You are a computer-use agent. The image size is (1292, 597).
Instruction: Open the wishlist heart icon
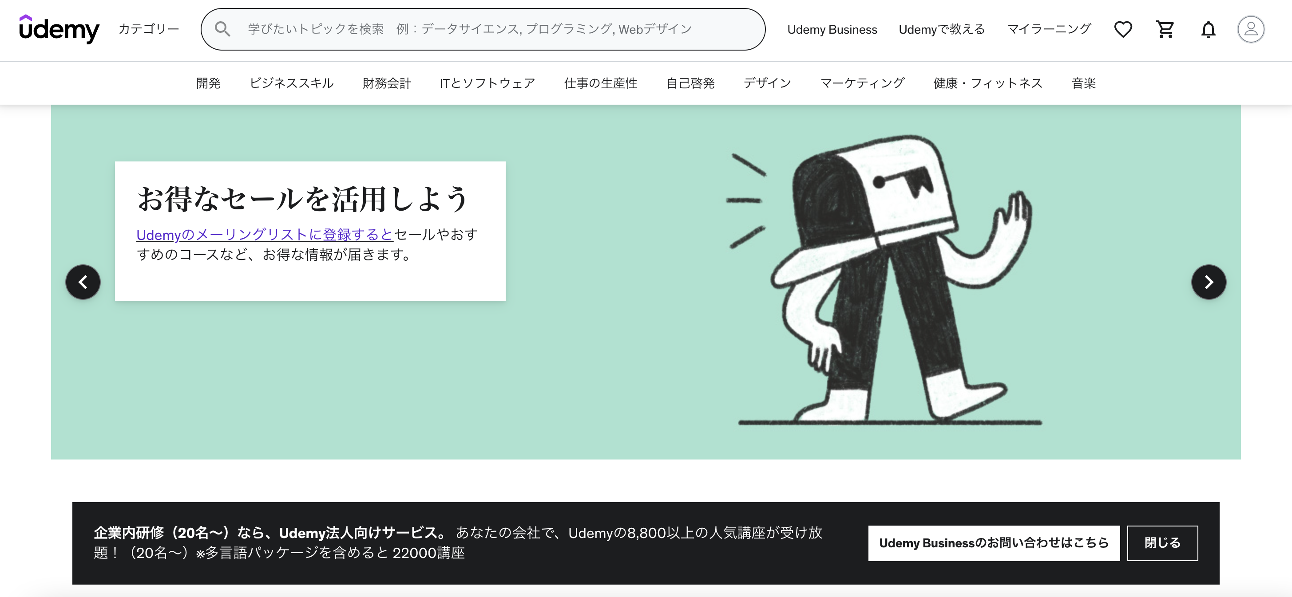tap(1122, 29)
